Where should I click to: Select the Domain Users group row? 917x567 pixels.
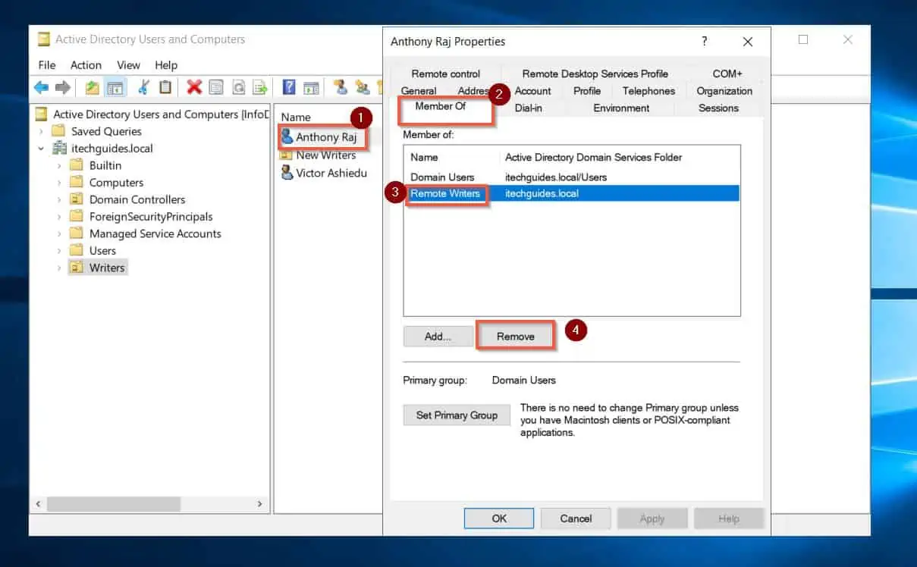pyautogui.click(x=442, y=177)
